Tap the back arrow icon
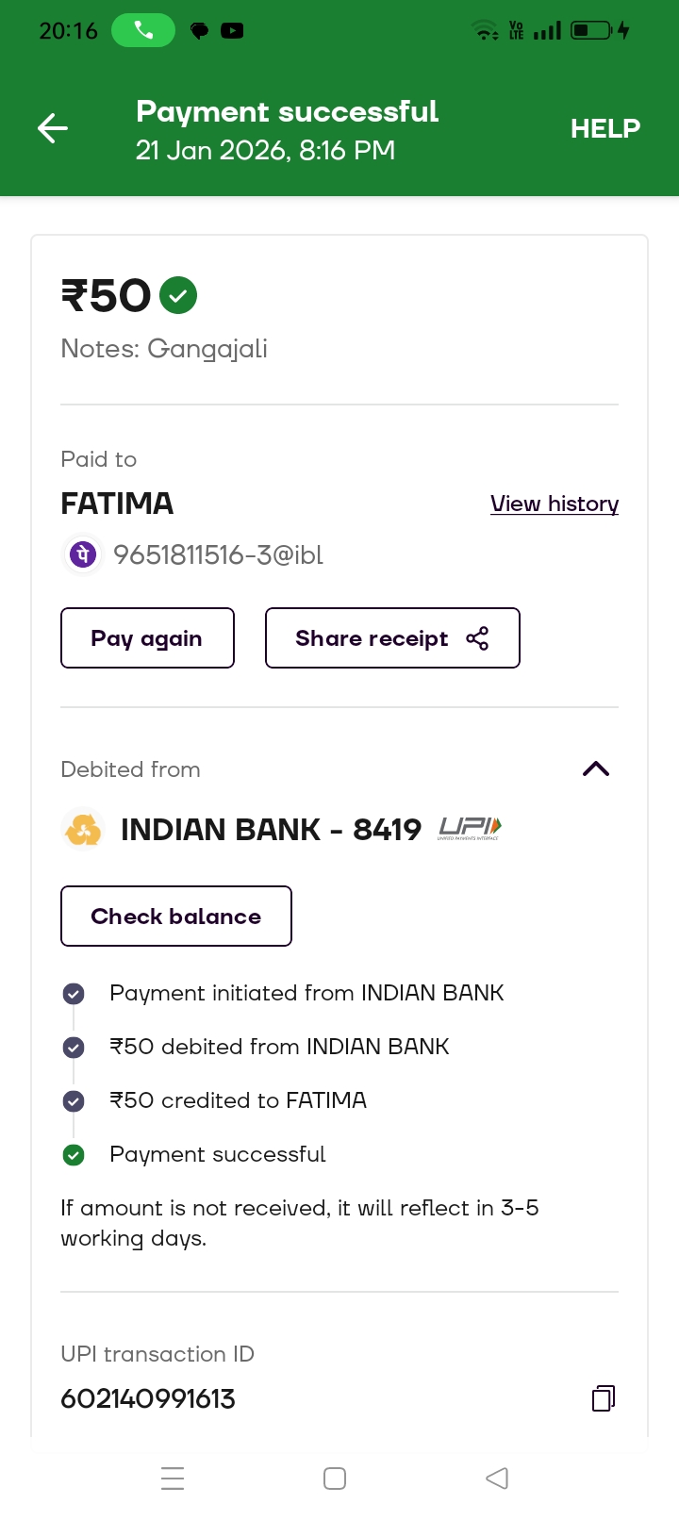This screenshot has width=679, height=1520. click(x=53, y=128)
